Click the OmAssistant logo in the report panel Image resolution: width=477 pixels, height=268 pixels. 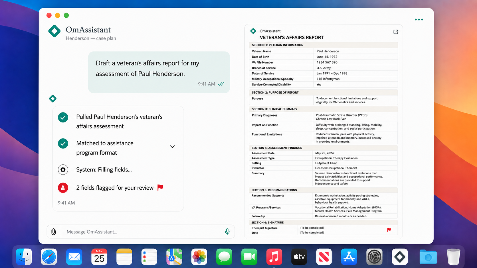point(253,31)
